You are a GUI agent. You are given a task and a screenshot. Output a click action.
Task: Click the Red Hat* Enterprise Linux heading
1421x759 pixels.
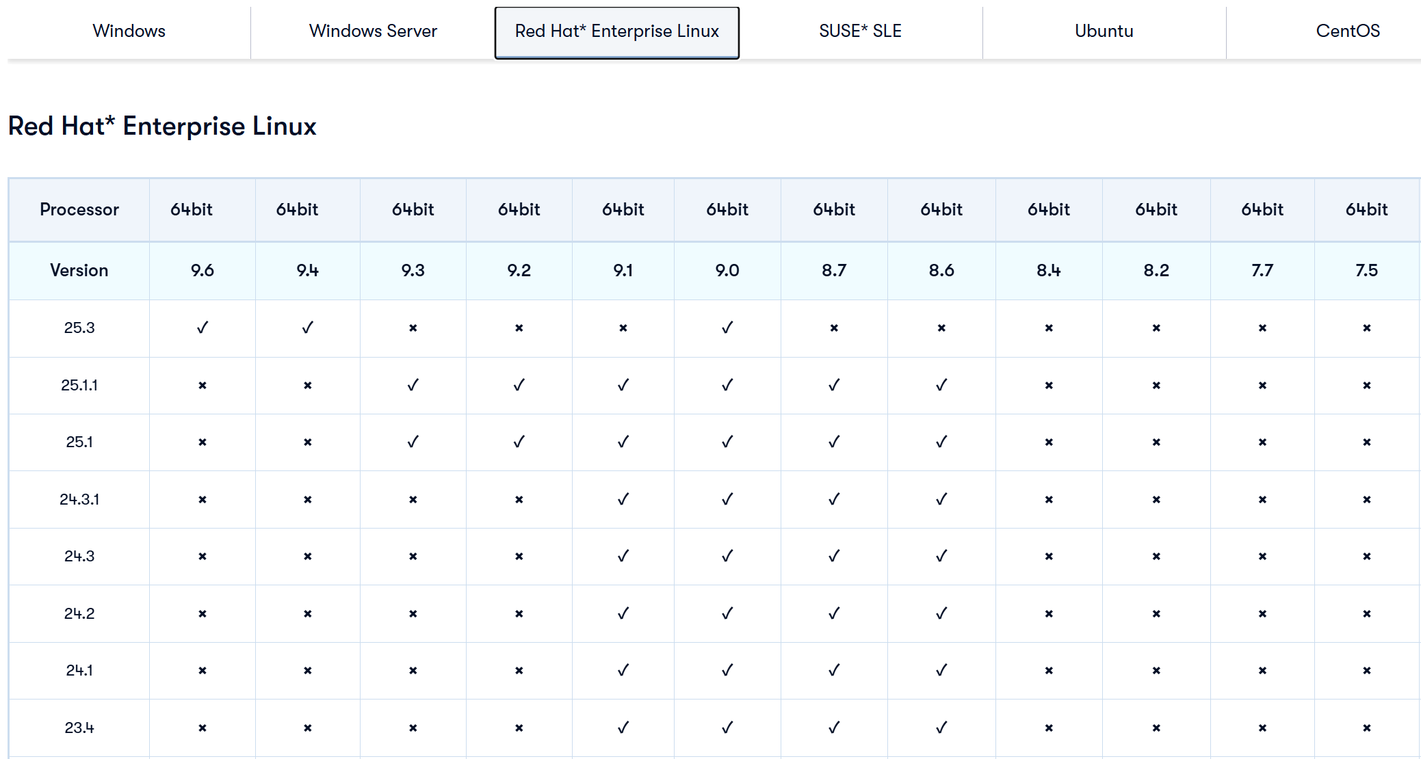point(162,126)
